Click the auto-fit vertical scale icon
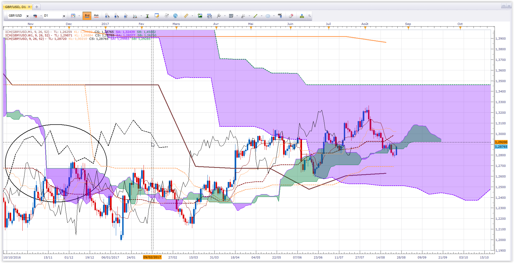The width and height of the screenshot is (514, 263). pos(147,16)
